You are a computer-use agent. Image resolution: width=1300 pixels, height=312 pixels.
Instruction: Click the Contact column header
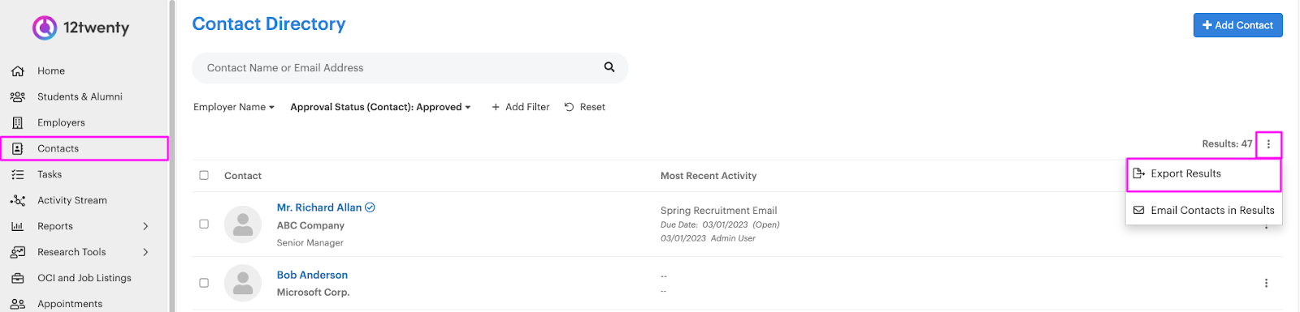click(x=243, y=176)
